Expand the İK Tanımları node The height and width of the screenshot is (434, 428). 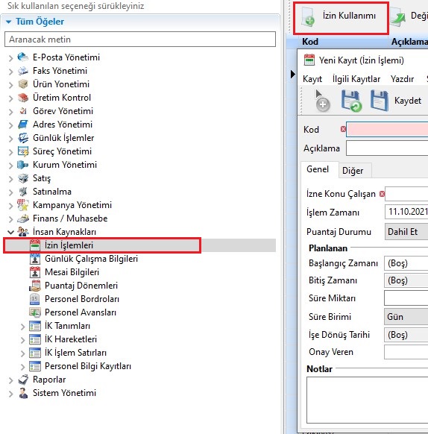22,327
